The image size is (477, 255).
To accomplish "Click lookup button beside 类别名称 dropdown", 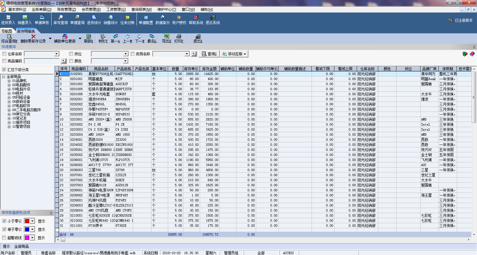I will pyautogui.click(x=194, y=54).
